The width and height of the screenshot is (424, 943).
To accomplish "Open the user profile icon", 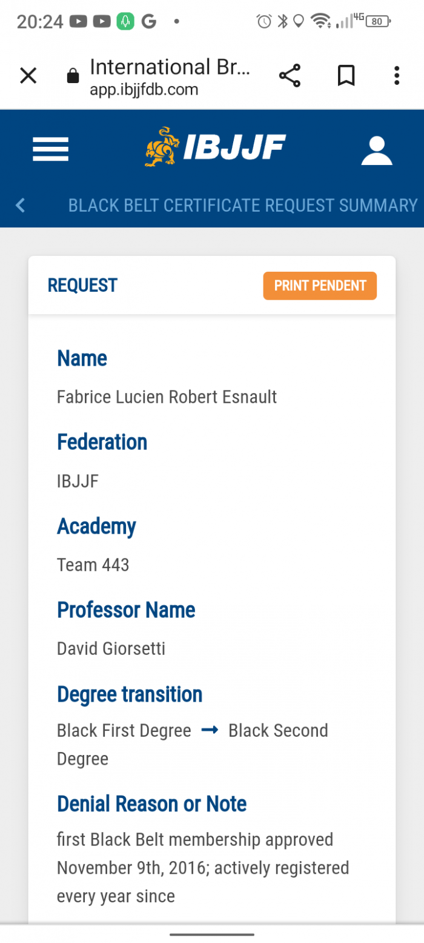I will tap(377, 150).
